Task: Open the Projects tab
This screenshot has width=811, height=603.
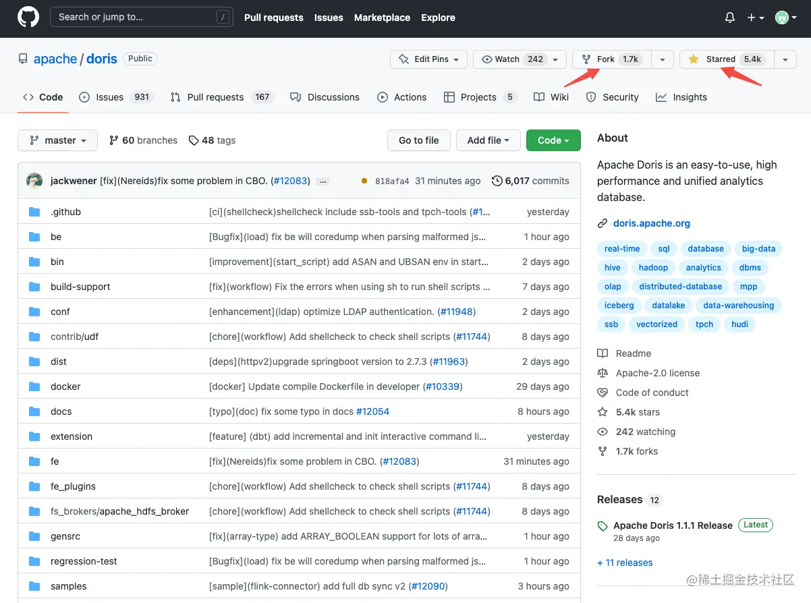Action: pyautogui.click(x=480, y=97)
